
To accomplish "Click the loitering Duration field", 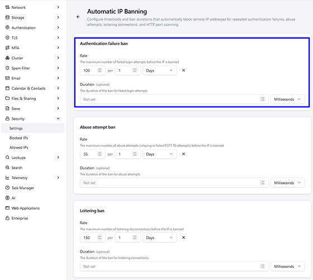I will 174,267.
